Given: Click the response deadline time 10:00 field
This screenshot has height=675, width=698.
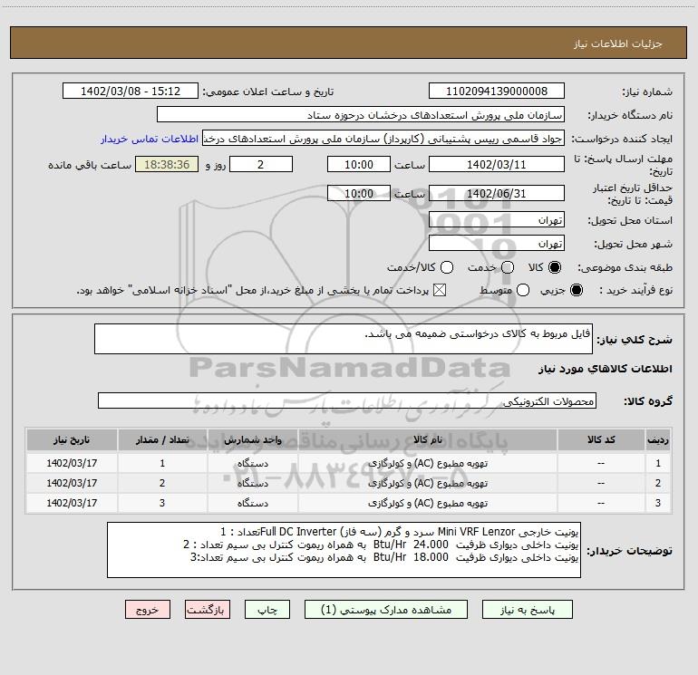Looking at the screenshot, I should [359, 164].
